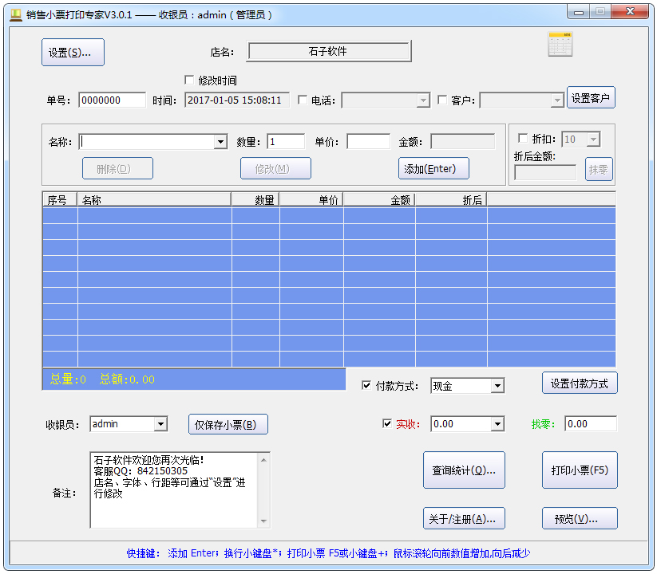Click the 时间 datetime field
The height and width of the screenshot is (574, 657).
(x=237, y=100)
